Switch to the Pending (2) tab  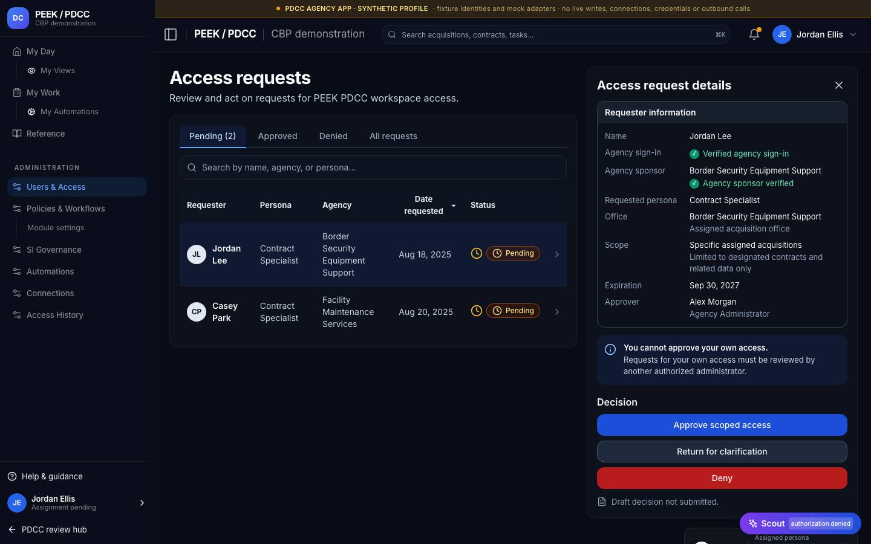[x=213, y=136]
